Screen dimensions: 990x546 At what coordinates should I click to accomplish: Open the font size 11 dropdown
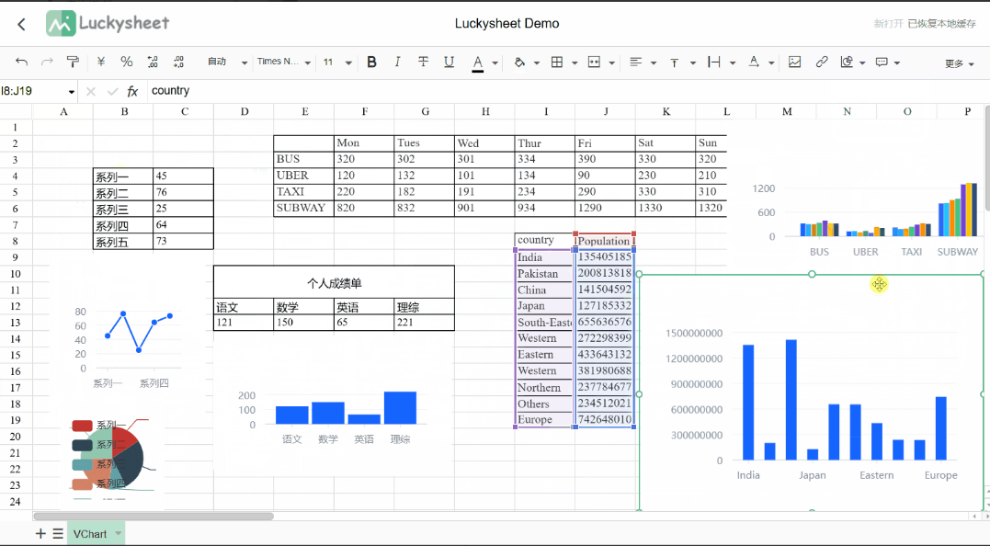[x=337, y=62]
